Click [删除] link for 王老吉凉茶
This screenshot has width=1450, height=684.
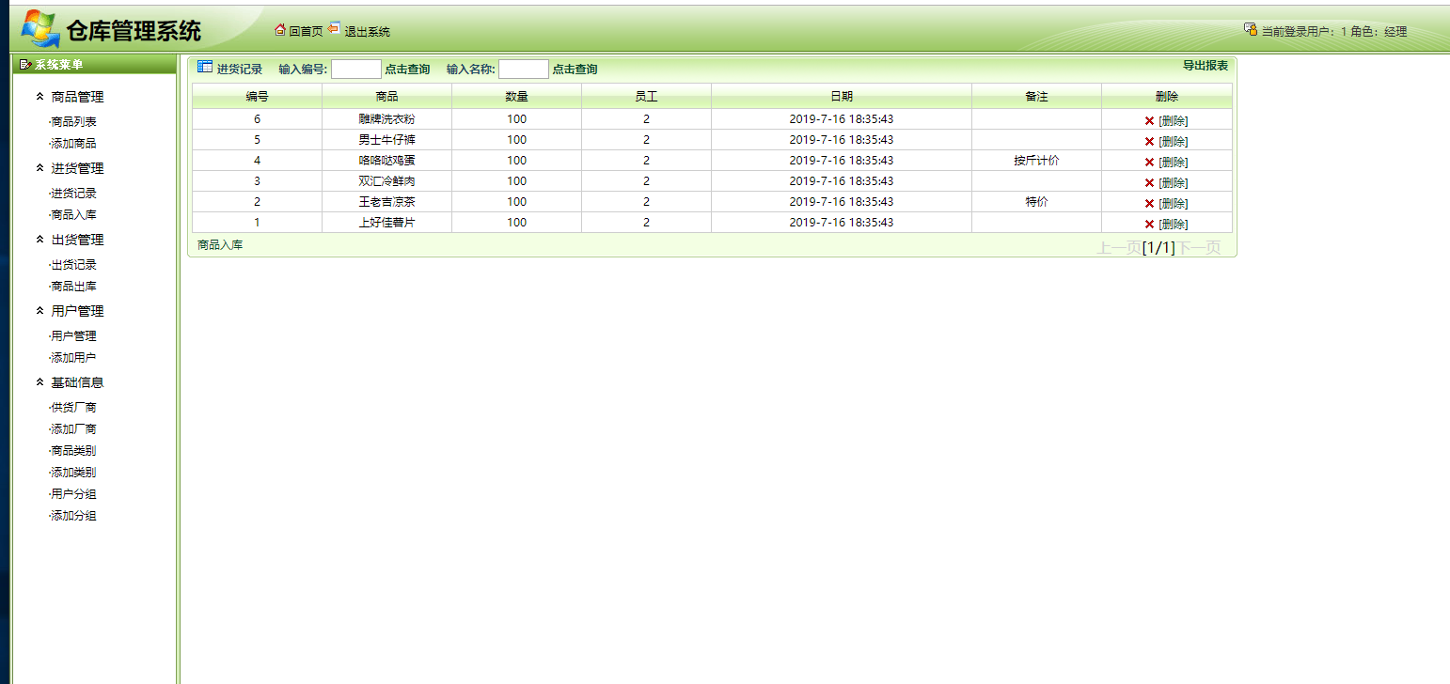pos(1174,204)
